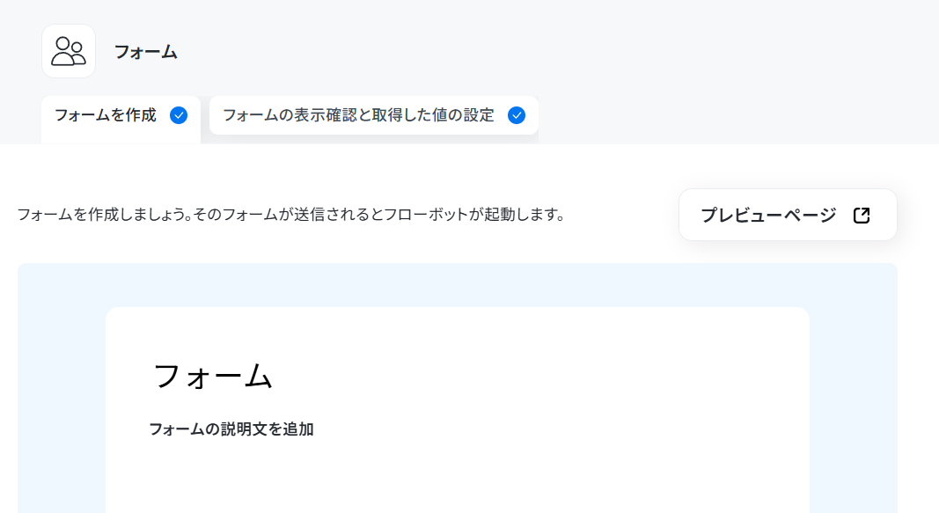Click the people icon beside フォーム header
Screen dimensions: 939x513
(x=69, y=52)
